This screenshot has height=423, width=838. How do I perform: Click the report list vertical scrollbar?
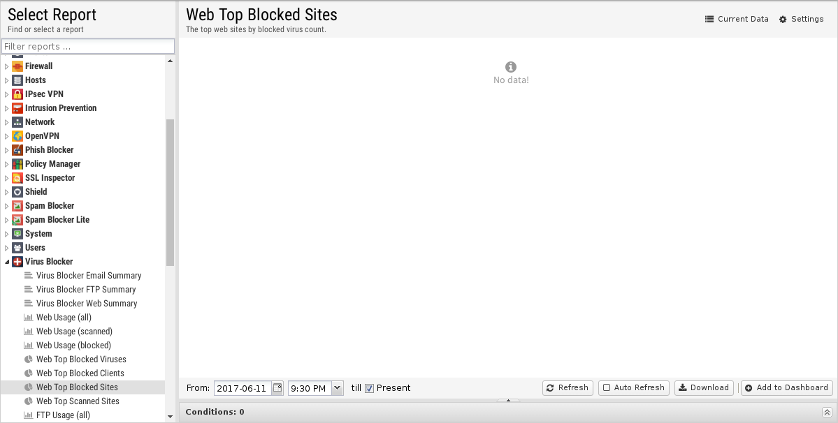pyautogui.click(x=170, y=192)
